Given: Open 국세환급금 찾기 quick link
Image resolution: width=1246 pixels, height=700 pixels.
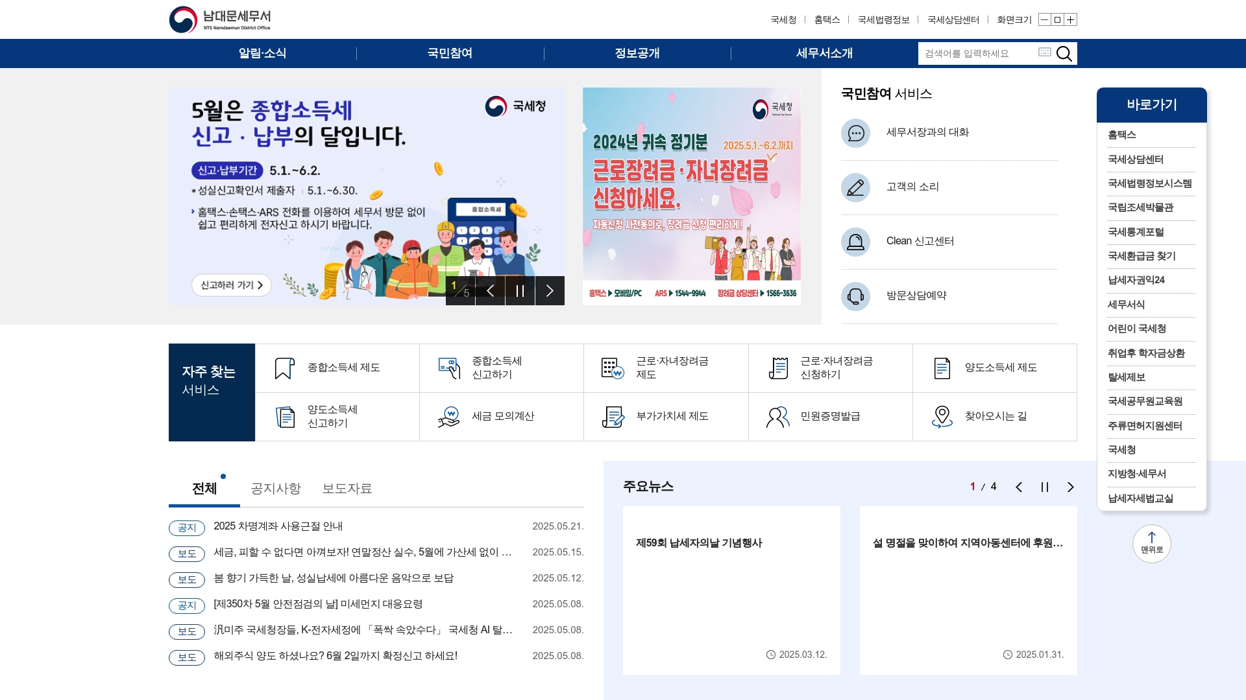Looking at the screenshot, I should click(x=1142, y=256).
